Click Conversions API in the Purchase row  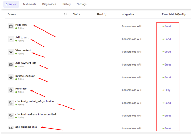pos(131,90)
